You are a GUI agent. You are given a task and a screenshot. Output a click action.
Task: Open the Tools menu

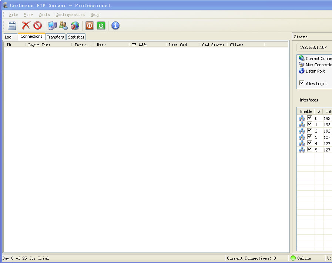[44, 15]
